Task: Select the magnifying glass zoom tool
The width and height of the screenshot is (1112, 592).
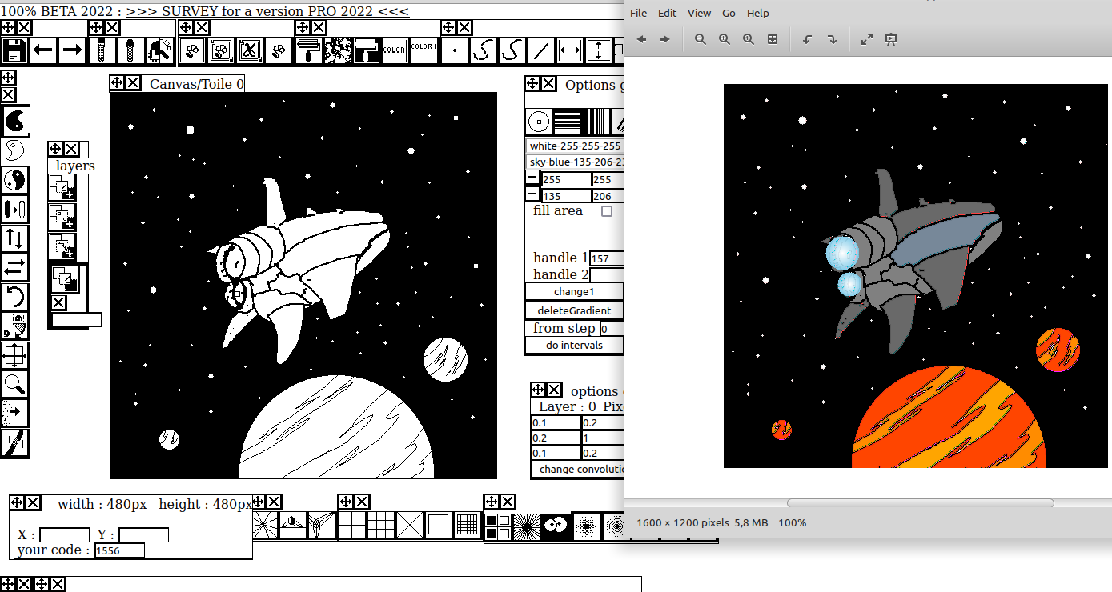Action: click(14, 384)
